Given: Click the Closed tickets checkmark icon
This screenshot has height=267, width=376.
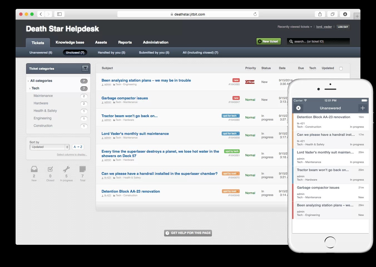Looking at the screenshot, I should pos(50,168).
